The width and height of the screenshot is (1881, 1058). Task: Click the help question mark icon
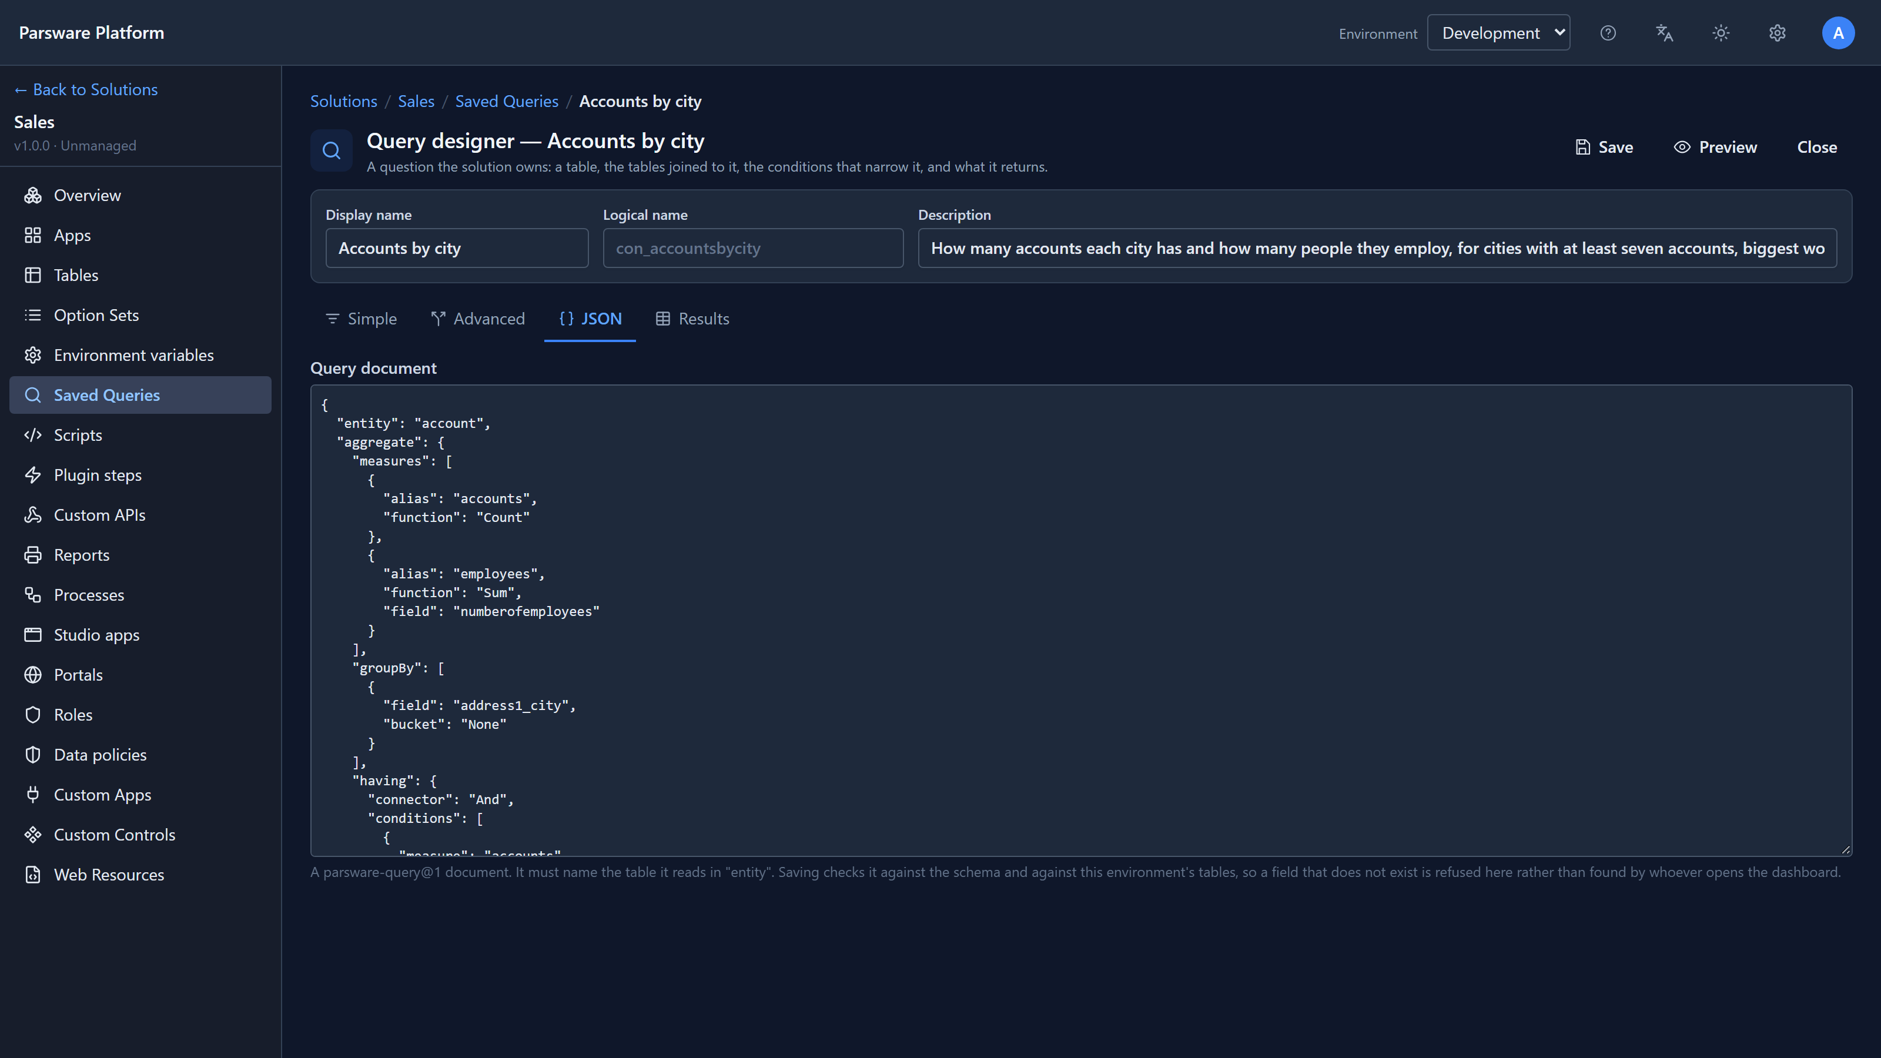click(1608, 33)
